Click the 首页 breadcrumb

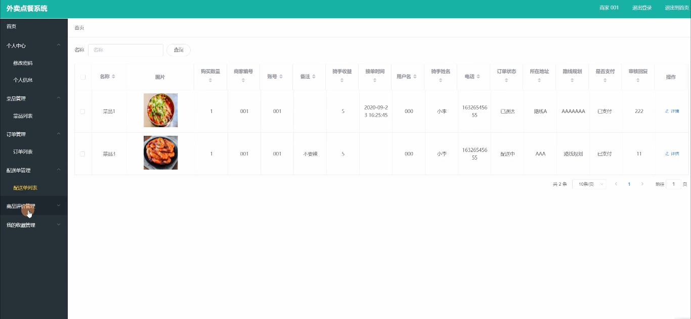pyautogui.click(x=79, y=28)
